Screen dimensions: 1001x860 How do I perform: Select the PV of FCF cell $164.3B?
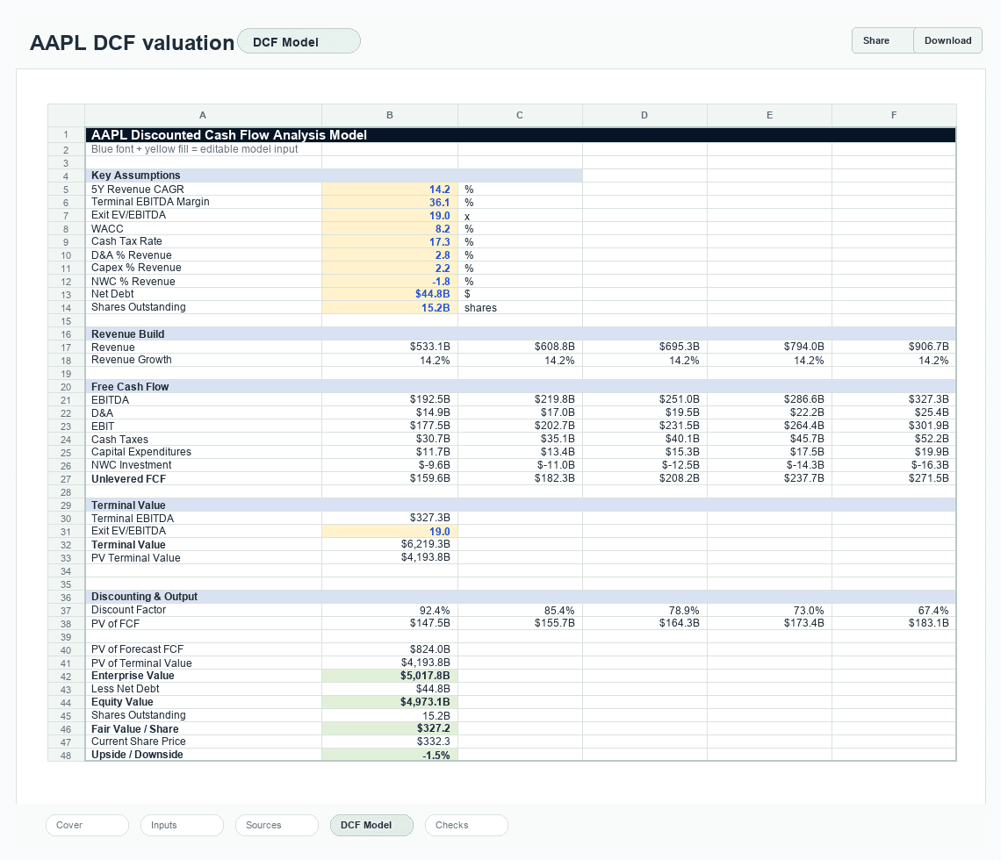(x=645, y=623)
